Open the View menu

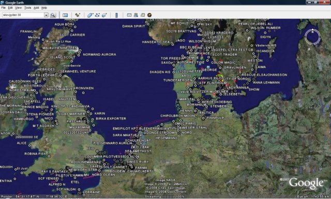point(19,8)
